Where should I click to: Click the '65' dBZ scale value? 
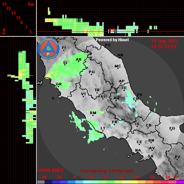coord(176,177)
